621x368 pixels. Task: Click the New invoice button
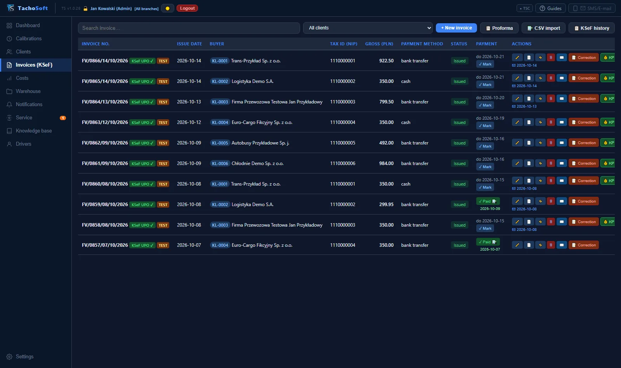coord(456,28)
